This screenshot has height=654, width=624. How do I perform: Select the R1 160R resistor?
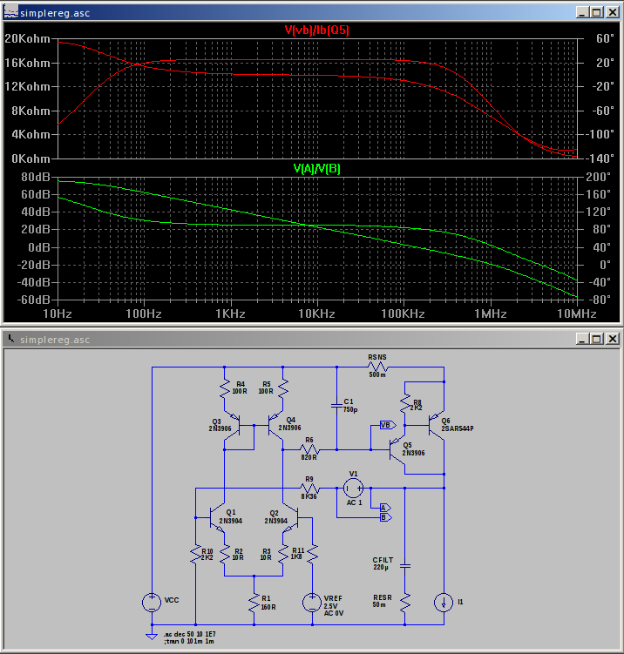click(254, 603)
